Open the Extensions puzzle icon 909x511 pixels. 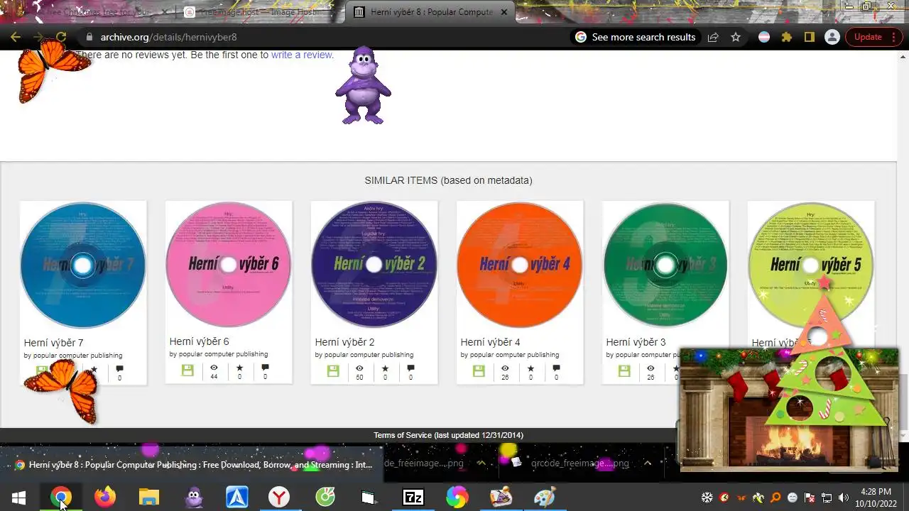point(787,37)
